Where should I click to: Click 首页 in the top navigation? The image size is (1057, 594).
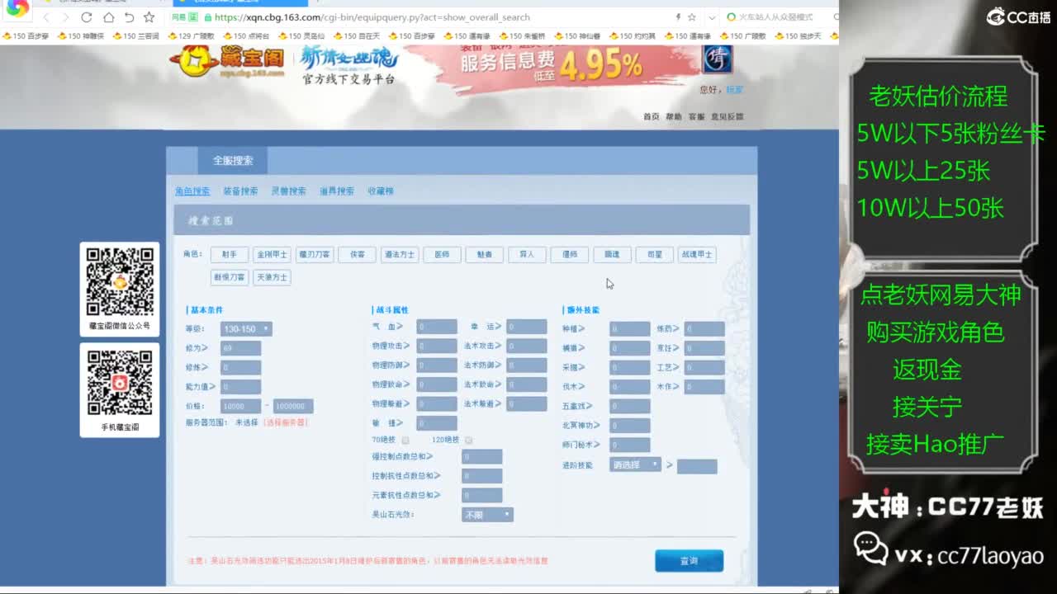(x=652, y=117)
